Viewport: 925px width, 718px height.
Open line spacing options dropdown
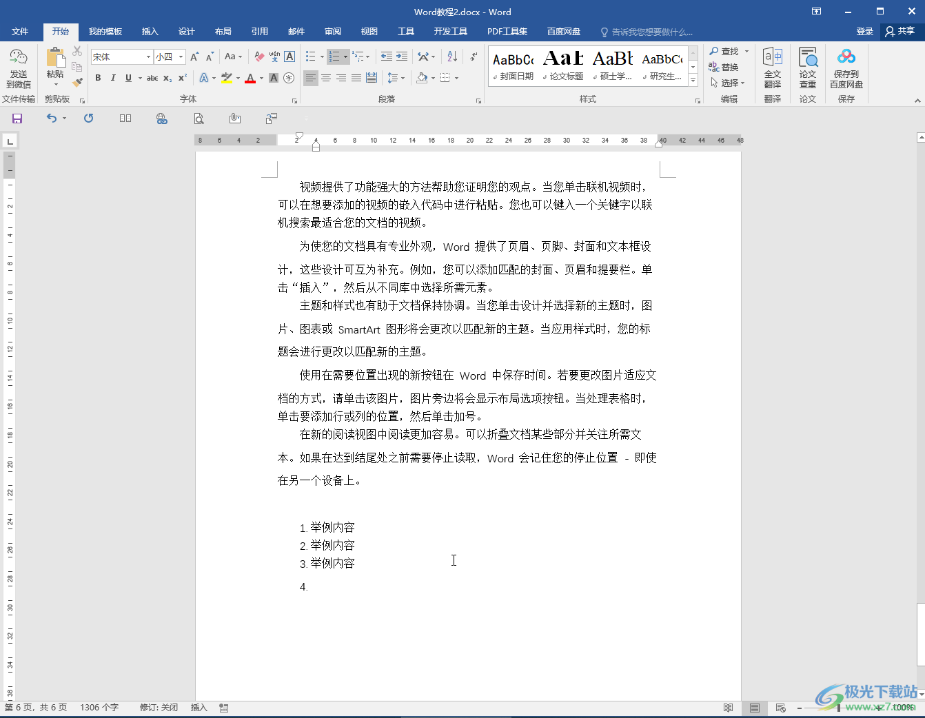click(x=396, y=78)
